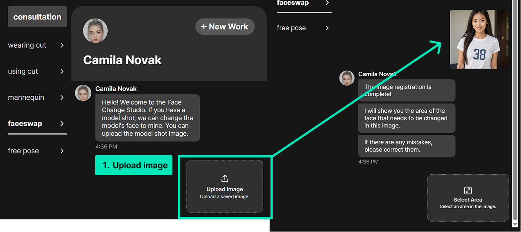
Task: Click the Upload Image box
Action: click(x=225, y=186)
